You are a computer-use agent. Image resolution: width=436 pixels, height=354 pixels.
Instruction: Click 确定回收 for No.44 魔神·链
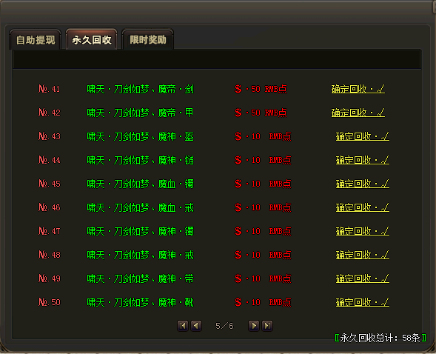point(363,160)
